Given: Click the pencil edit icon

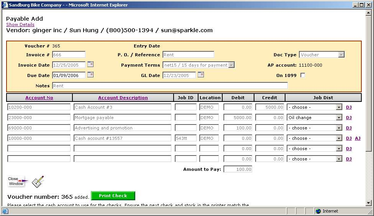Looking at the screenshot, I should 38,182.
